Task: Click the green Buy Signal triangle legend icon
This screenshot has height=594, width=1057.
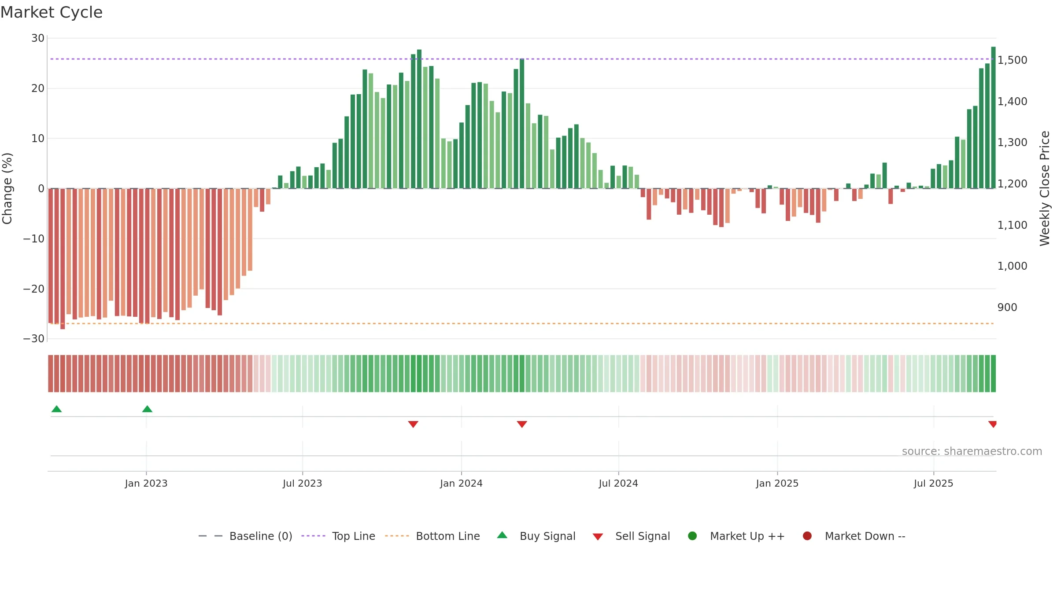Action: pyautogui.click(x=502, y=535)
